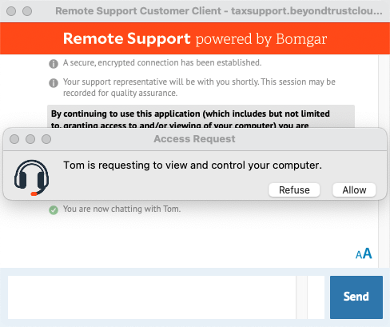Click You are now chatting with Tom

tap(121, 209)
